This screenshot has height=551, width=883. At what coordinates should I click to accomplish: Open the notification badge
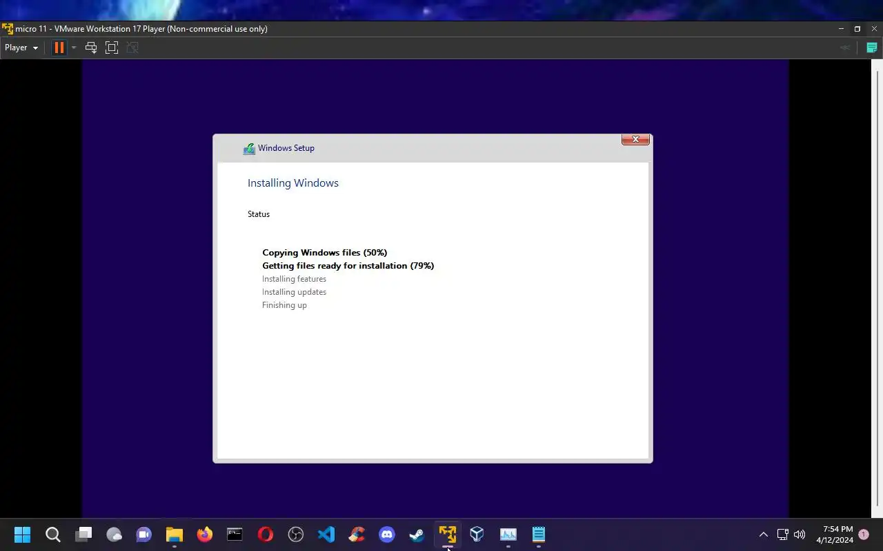pos(864,534)
